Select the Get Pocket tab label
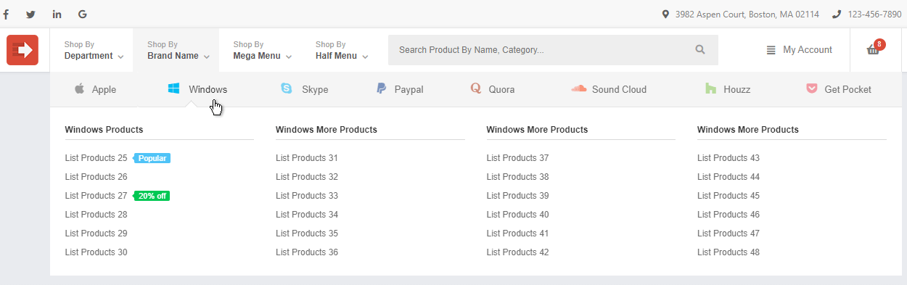 tap(848, 90)
